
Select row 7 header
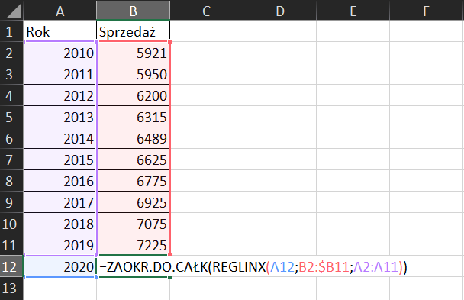[x=11, y=160]
